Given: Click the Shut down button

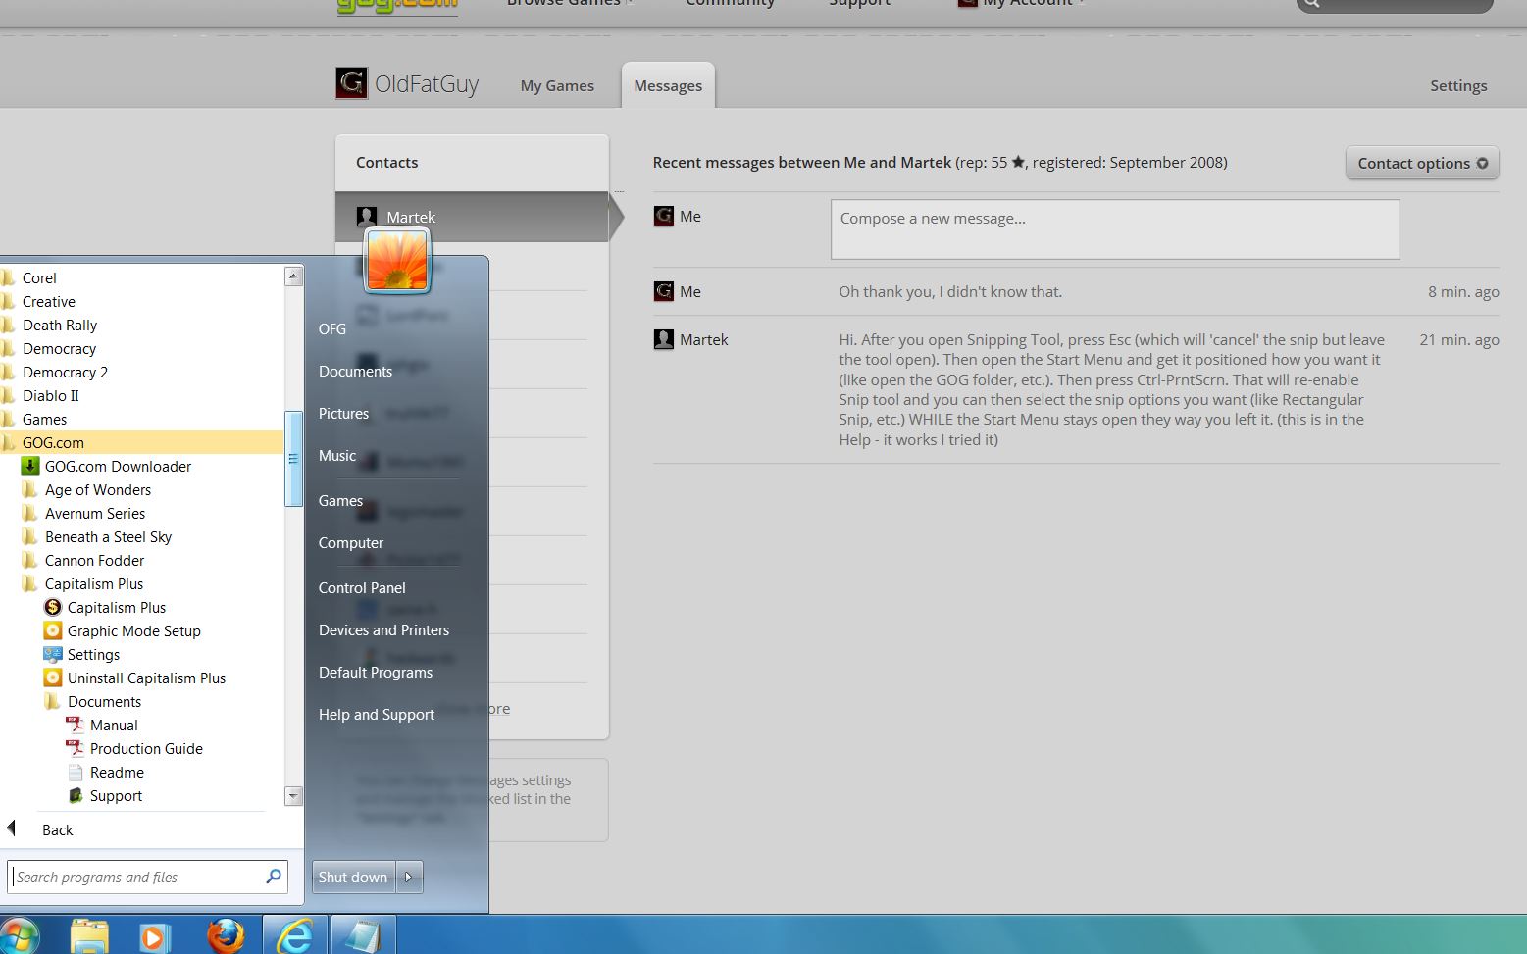Looking at the screenshot, I should 353,878.
